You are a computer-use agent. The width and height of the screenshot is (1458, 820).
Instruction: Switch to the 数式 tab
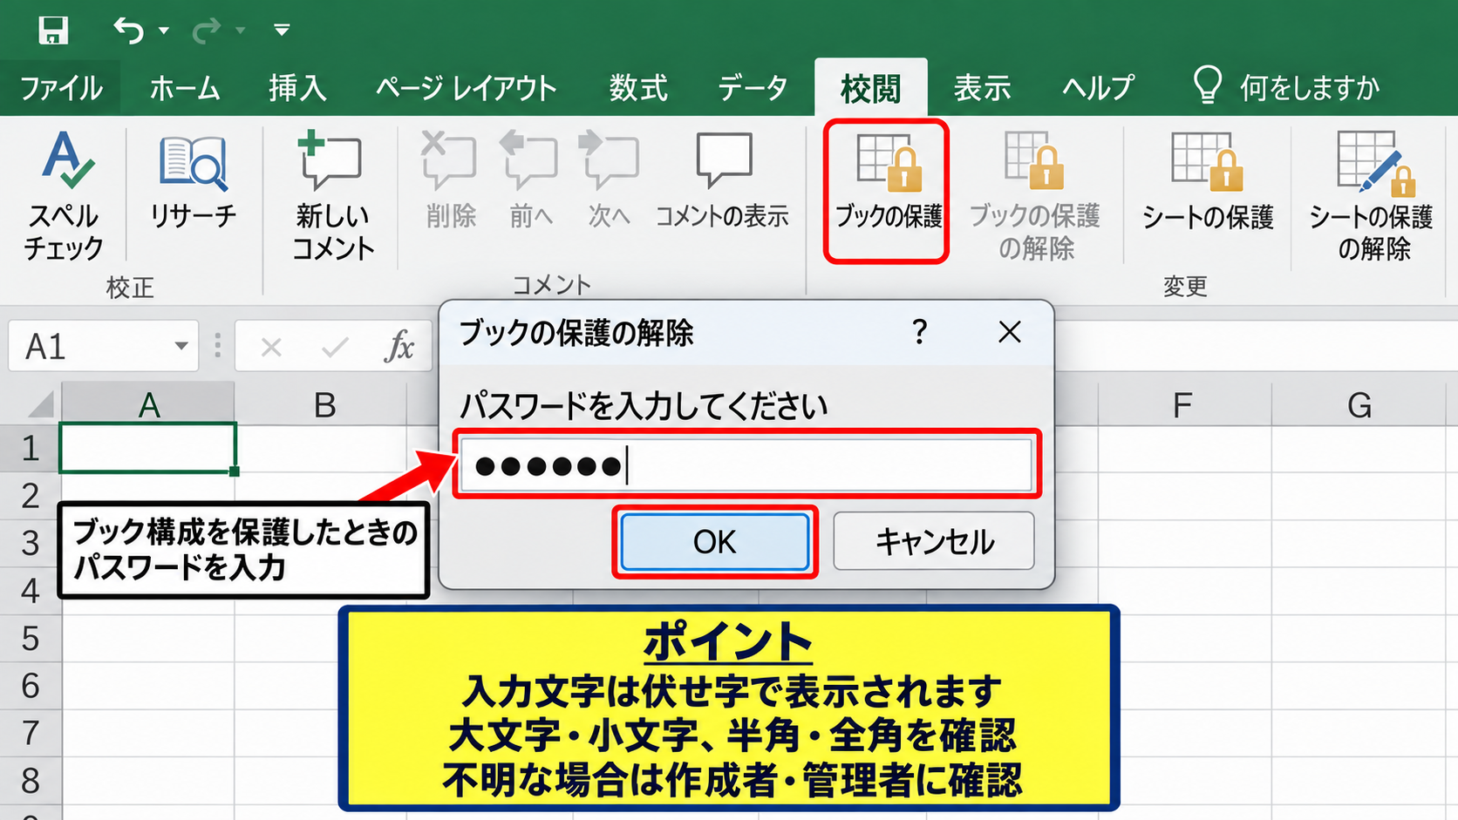click(x=638, y=88)
